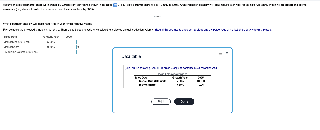Screen dimensions: 320x130
Task: Click Growth/Year header in dialog table
Action: (x=180, y=78)
